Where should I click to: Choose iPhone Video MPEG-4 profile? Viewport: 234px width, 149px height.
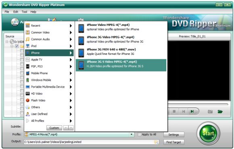(121, 28)
